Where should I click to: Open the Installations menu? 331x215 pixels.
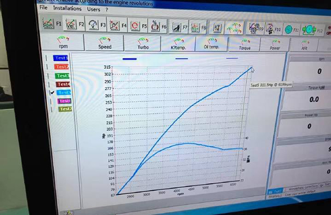[x=67, y=9]
